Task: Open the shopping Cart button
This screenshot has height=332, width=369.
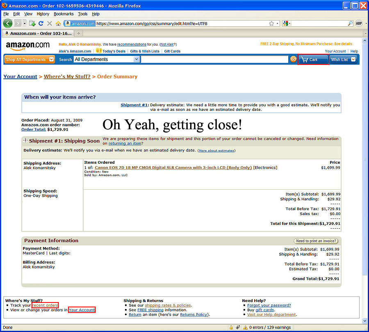Action: pyautogui.click(x=313, y=60)
